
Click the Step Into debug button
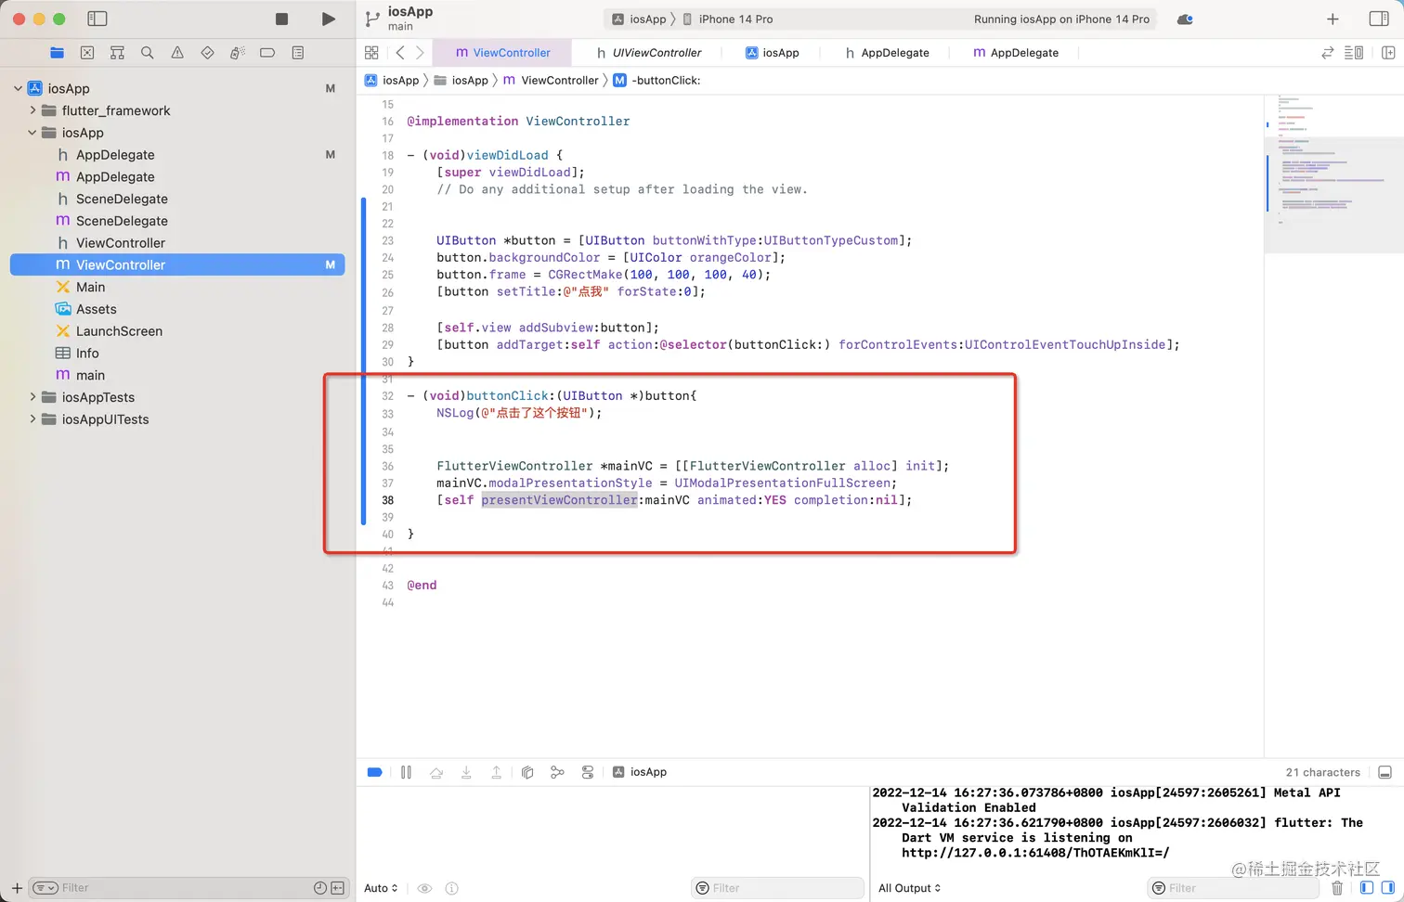466,772
